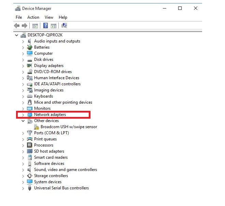Select Mice and other pointing devices label
225x206 pixels.
pos(63,102)
